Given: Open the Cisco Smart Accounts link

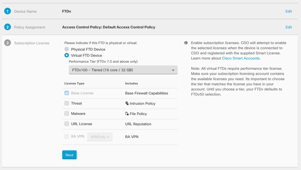Looking at the screenshot, I should tap(241, 58).
